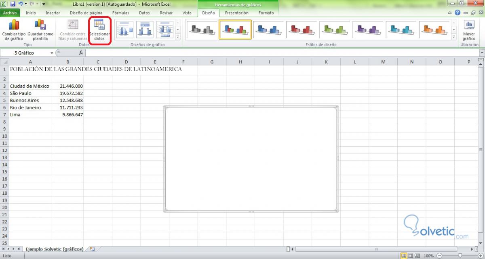Open the Archivo tab
This screenshot has width=485, height=259.
tap(10, 13)
